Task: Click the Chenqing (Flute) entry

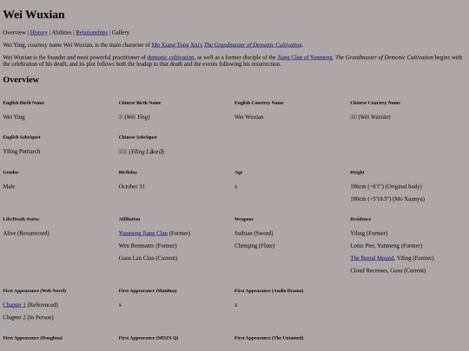Action: 254,245
